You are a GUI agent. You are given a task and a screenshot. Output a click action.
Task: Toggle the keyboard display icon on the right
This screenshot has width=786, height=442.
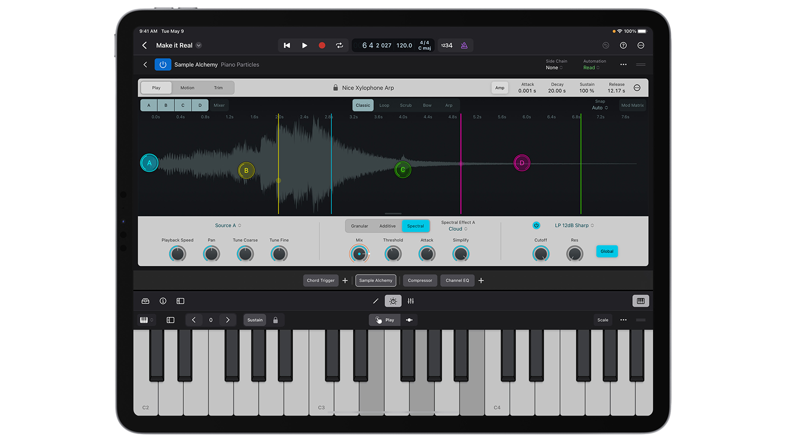(x=641, y=301)
